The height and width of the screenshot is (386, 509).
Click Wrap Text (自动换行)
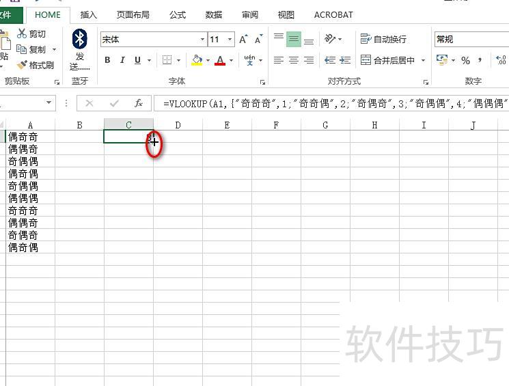click(x=383, y=39)
